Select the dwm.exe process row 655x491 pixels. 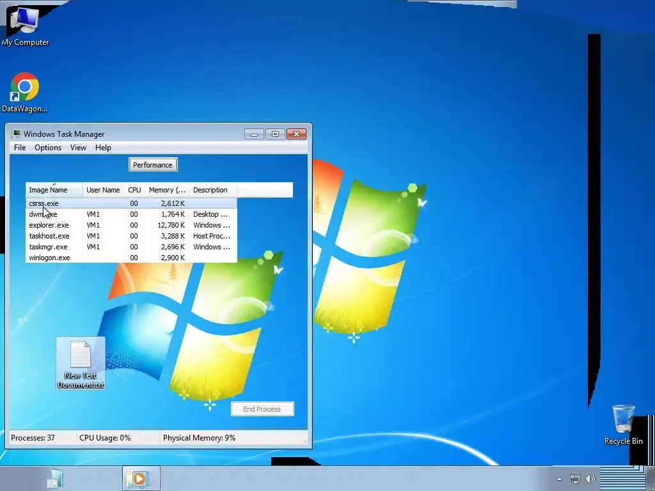[x=131, y=214]
